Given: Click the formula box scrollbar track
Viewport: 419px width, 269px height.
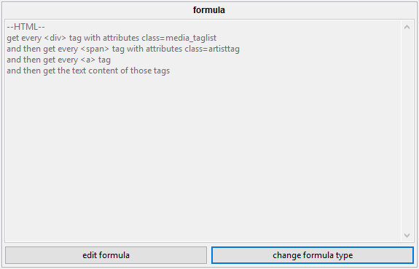Looking at the screenshot, I should point(407,131).
